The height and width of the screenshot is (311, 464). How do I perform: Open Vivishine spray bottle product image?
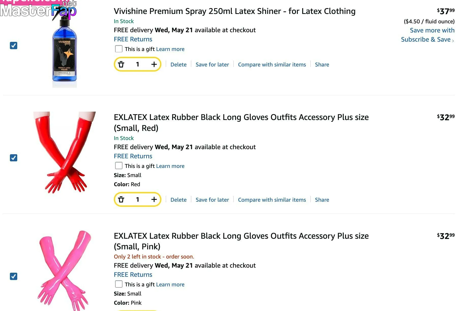64,49
